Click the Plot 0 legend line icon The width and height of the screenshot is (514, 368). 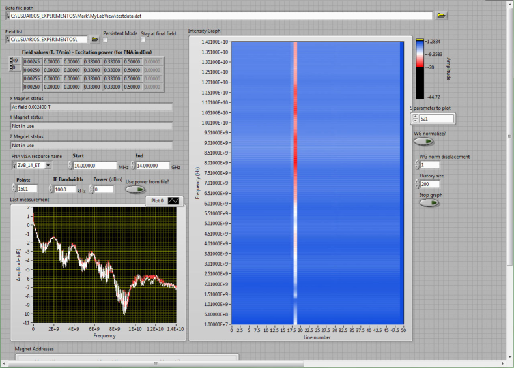click(173, 201)
